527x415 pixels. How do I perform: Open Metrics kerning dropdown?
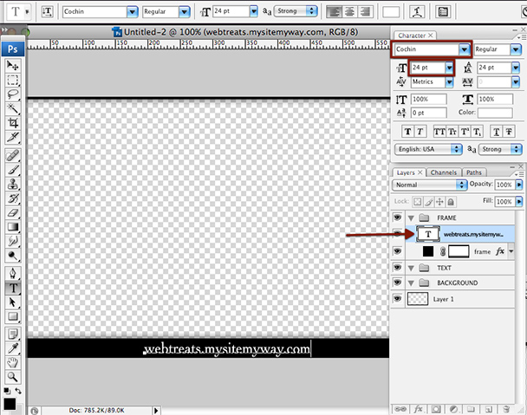[x=449, y=82]
